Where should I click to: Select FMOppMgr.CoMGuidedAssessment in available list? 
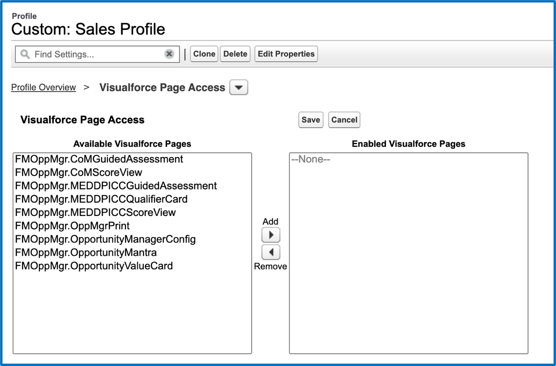(99, 159)
